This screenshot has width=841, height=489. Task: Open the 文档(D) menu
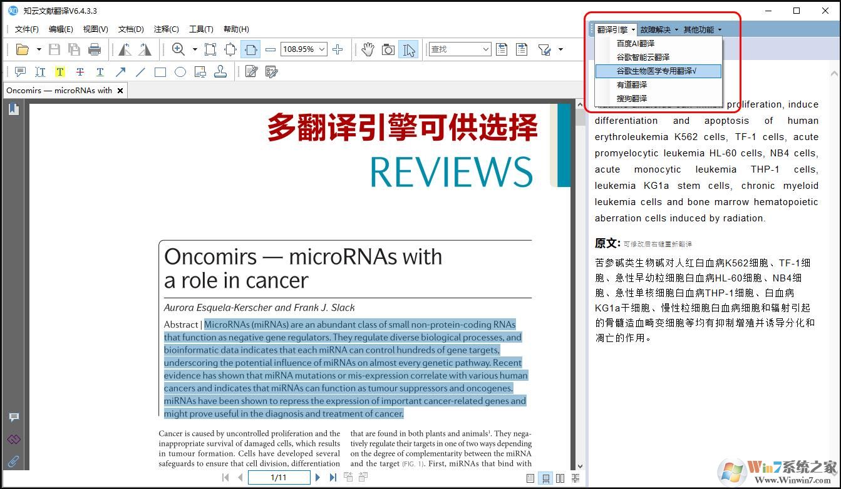pyautogui.click(x=131, y=29)
